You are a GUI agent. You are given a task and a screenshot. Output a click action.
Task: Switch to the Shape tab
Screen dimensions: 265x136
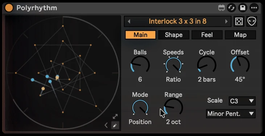click(x=174, y=35)
